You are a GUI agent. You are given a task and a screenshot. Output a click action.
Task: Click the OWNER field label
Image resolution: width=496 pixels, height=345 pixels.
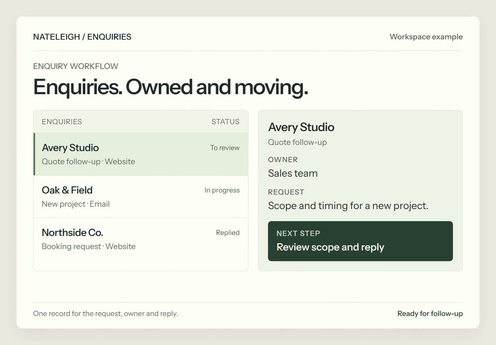pyautogui.click(x=283, y=160)
